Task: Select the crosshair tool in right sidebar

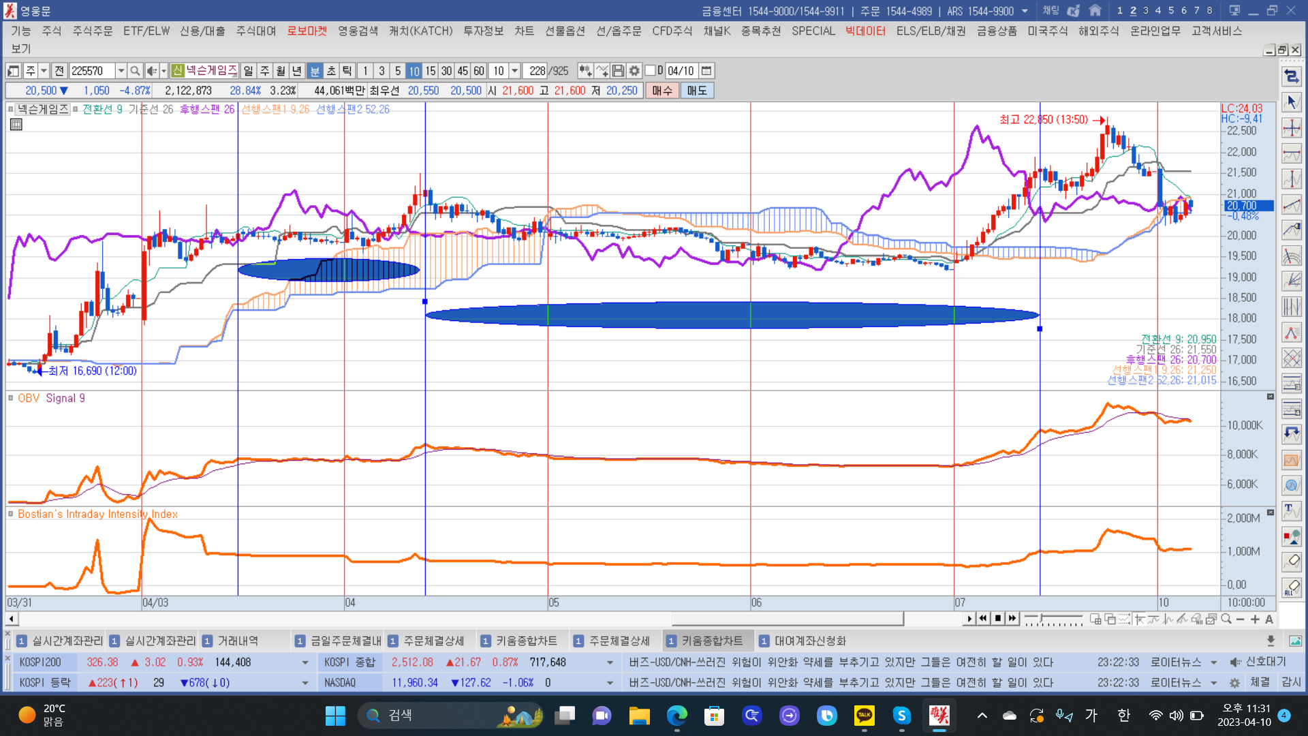Action: tap(1292, 128)
